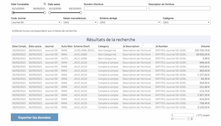Image resolution: width=221 pixels, height=126 pixels.
Task: Click Date saisie slider end handle
Action: pyautogui.click(x=81, y=13)
